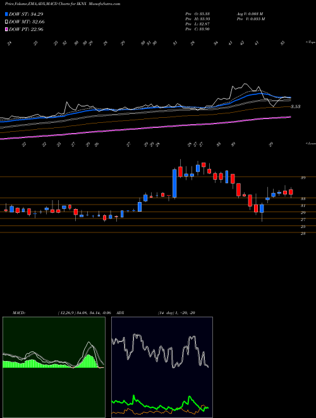
Task: Click the 'Pre C: 33.90' value
Action: pos(197,29)
